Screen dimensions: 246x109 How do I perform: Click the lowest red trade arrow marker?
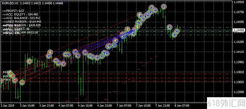coord(22,82)
